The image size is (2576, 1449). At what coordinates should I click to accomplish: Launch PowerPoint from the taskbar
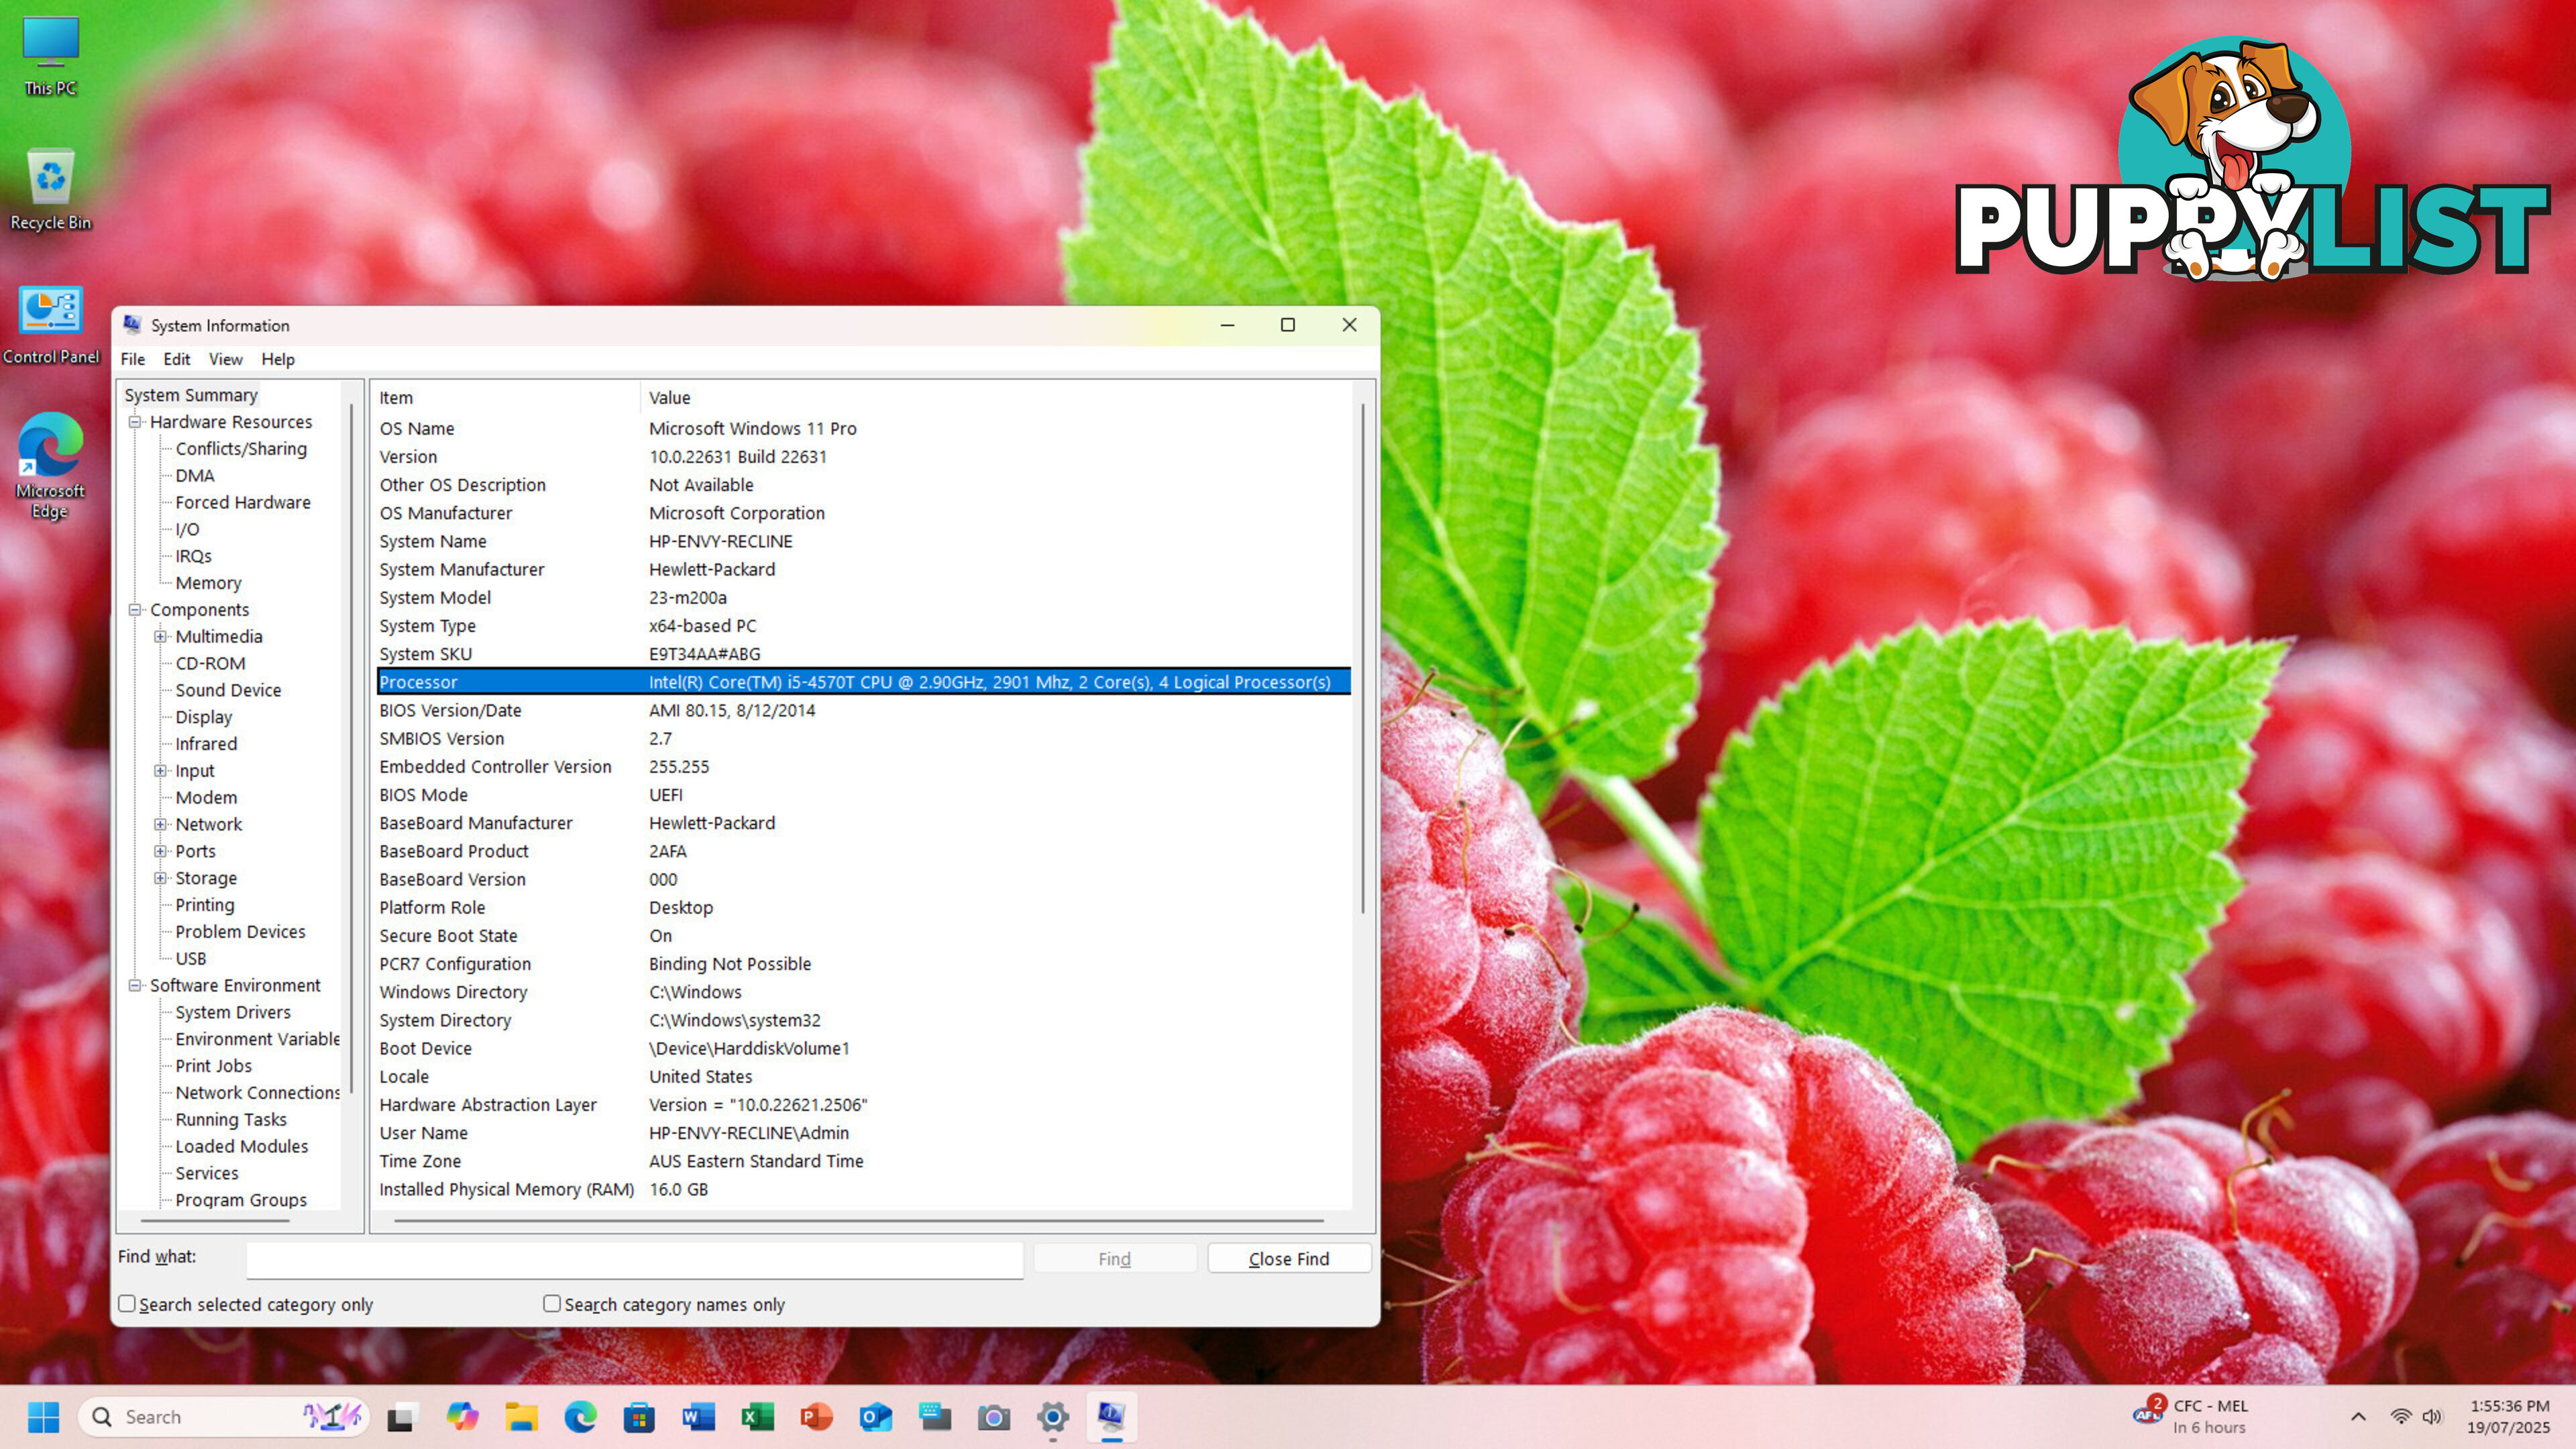click(x=816, y=1417)
